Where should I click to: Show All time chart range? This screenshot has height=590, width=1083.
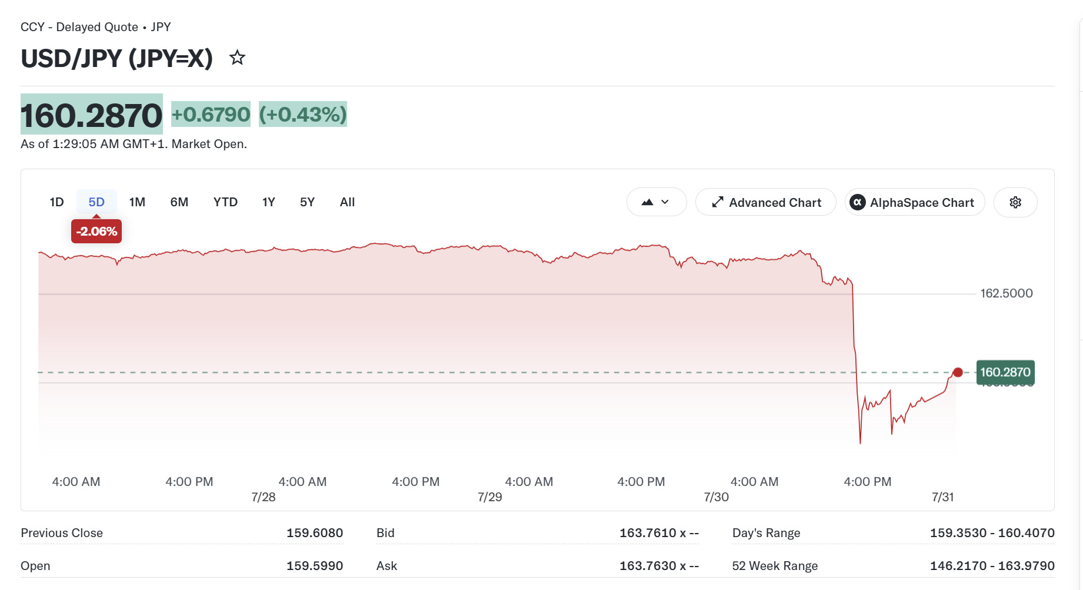(347, 202)
